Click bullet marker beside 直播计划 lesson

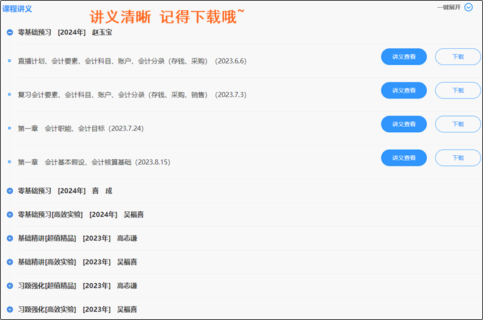[9, 60]
